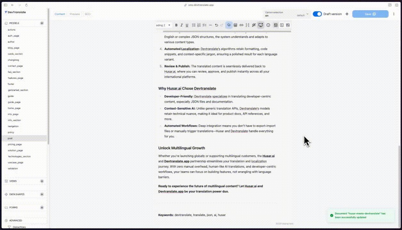The width and height of the screenshot is (402, 230).
Task: Open the magic wand AI tool
Action: (254, 25)
